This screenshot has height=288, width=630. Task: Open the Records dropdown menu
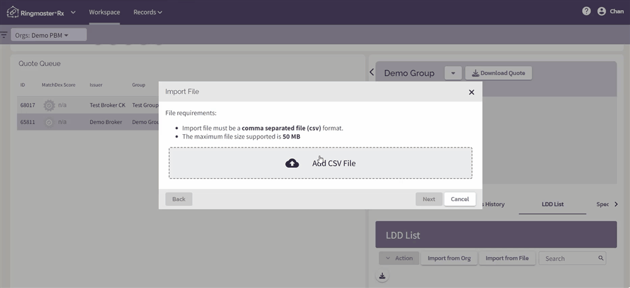coord(148,12)
